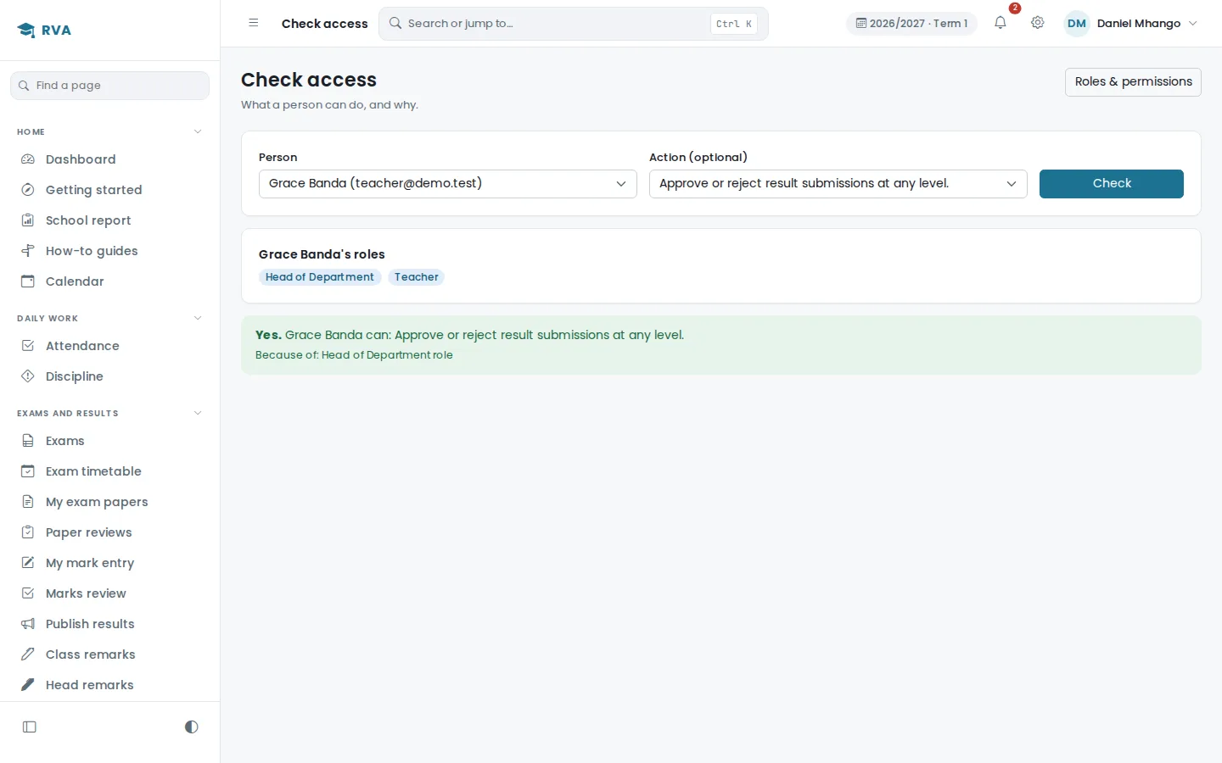
Task: Click the School report icon
Action: (x=28, y=220)
